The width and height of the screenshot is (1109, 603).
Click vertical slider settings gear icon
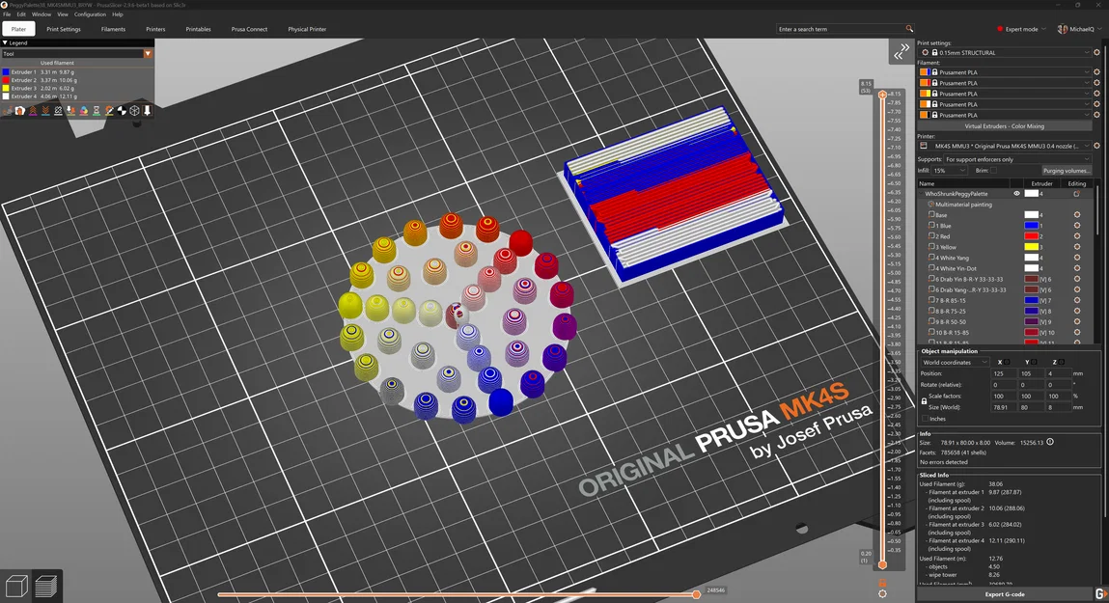tap(882, 593)
